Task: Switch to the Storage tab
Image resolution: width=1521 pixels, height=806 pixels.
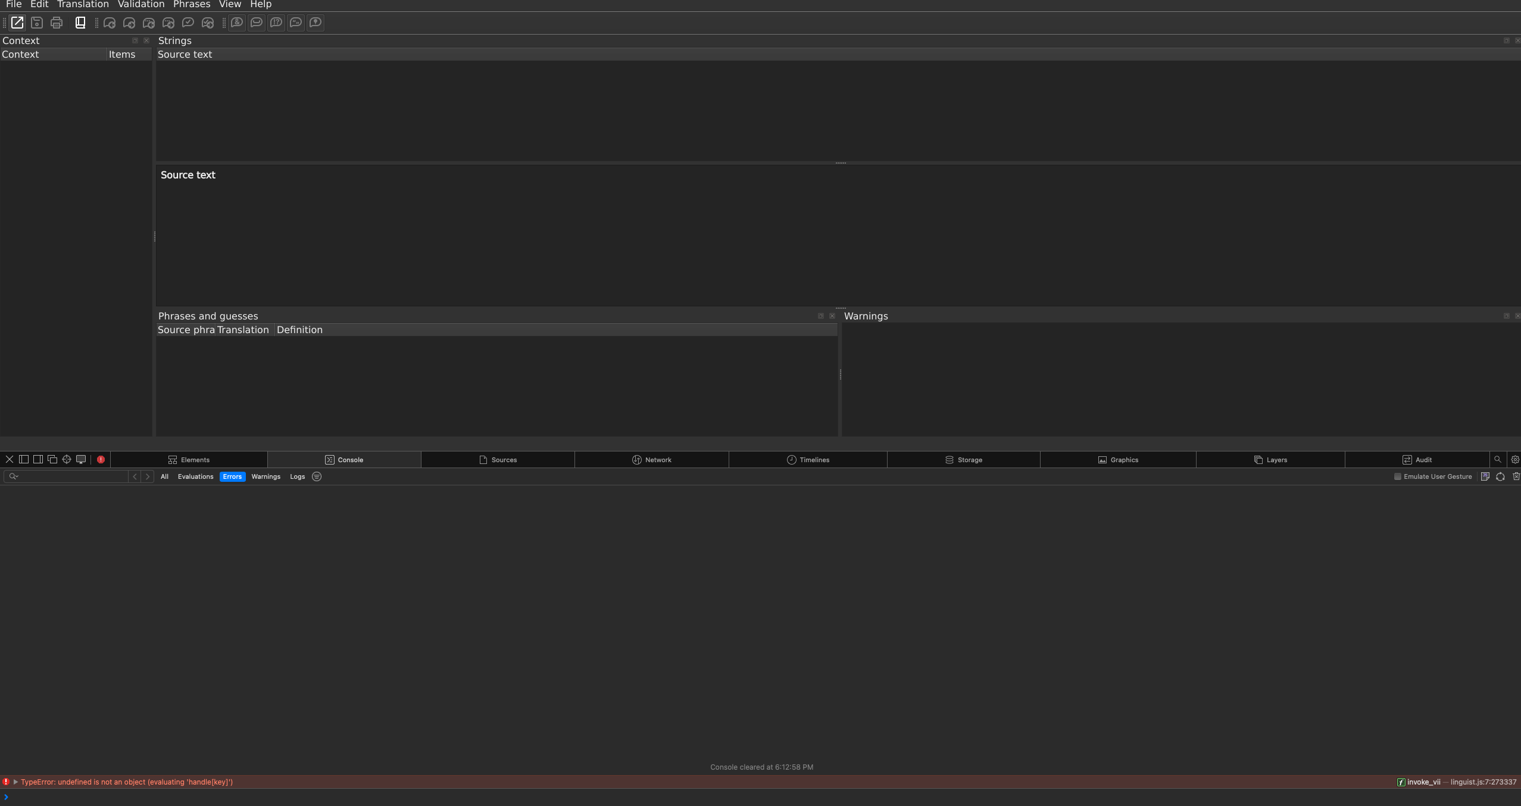Action: 963,460
